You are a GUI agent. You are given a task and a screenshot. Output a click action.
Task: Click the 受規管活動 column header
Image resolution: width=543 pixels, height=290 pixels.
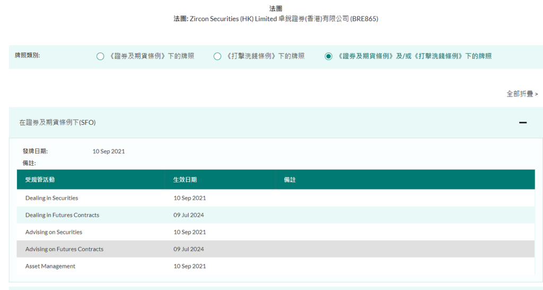click(x=91, y=180)
